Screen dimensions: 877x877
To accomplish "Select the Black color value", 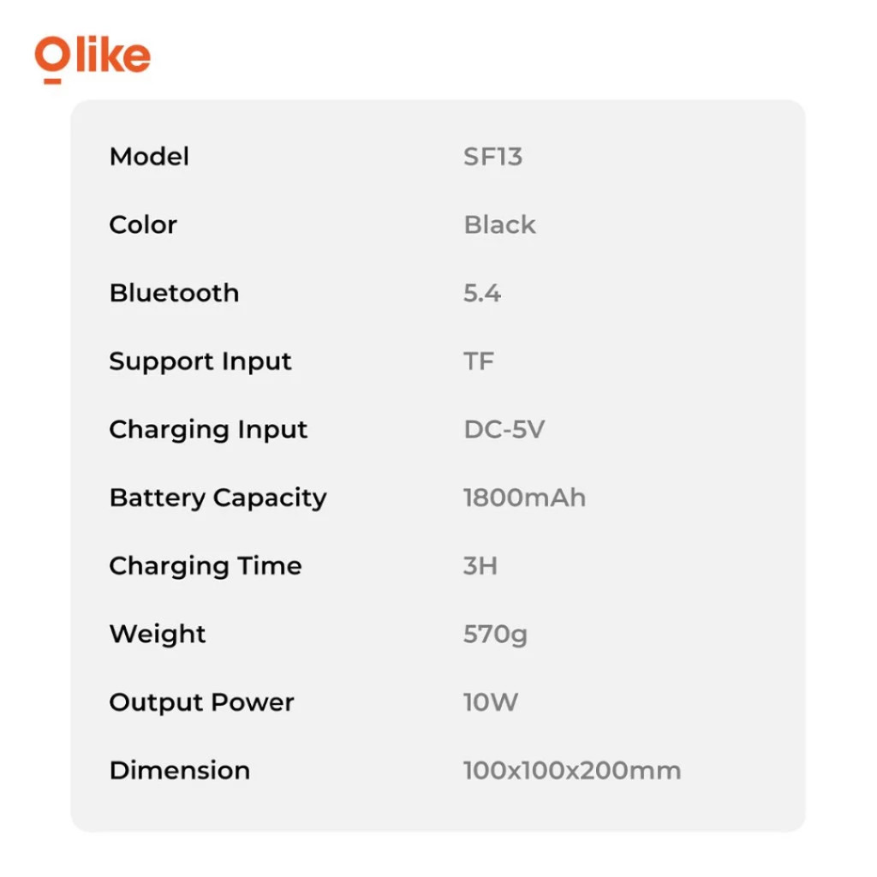I will tap(499, 225).
